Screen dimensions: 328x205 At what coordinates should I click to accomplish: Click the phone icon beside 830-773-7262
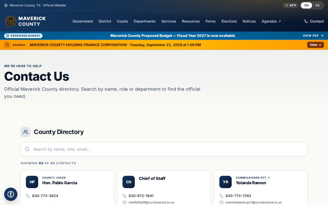pyautogui.click(x=221, y=196)
